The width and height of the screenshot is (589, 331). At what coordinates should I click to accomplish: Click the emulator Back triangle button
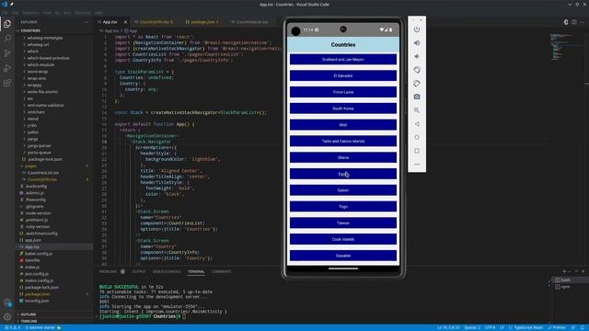417,124
